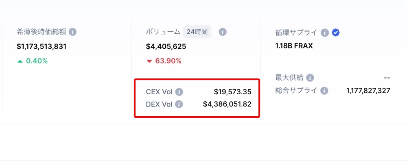Click info icon beside 循環サプライ
This screenshot has height=163, width=407.
point(325,33)
